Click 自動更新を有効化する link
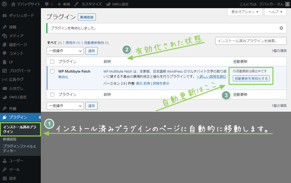This screenshot has width=291, height=183. (251, 79)
